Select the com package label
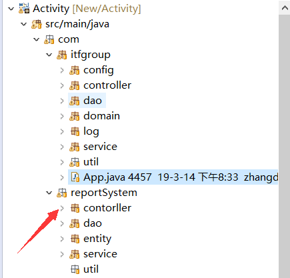 click(x=69, y=39)
